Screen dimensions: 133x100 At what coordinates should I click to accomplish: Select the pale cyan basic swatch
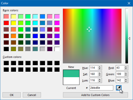pos(35,16)
